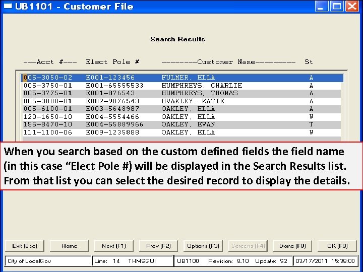Select the HUMPHREYS, THOMAS row
The height and width of the screenshot is (272, 363).
pos(181,94)
